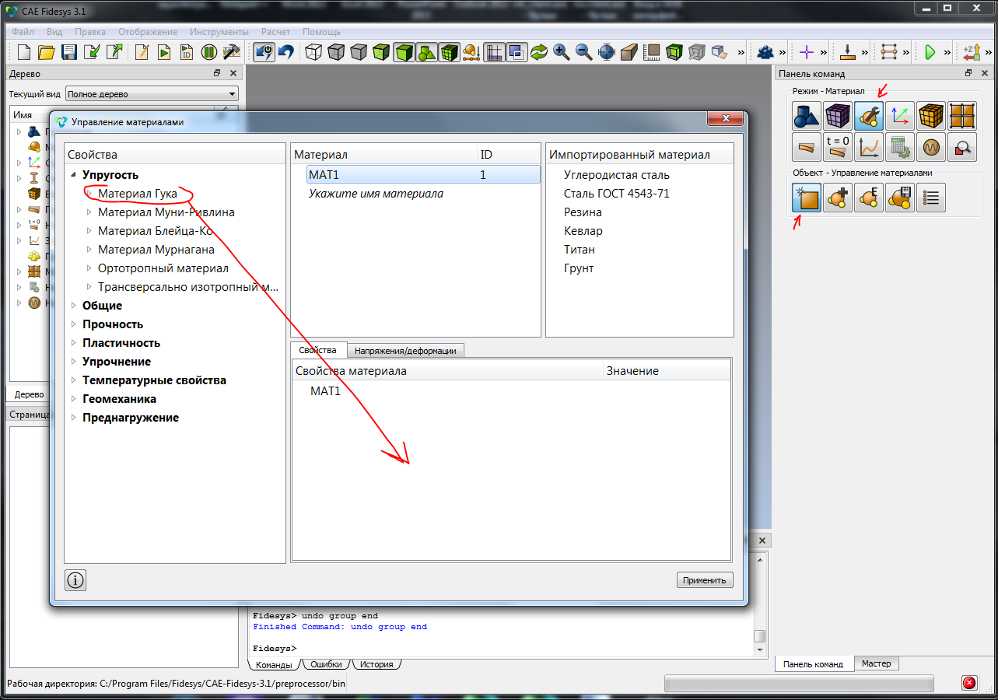The image size is (998, 700).
Task: Select the bent beam boundary conditions icon
Action: click(x=807, y=146)
